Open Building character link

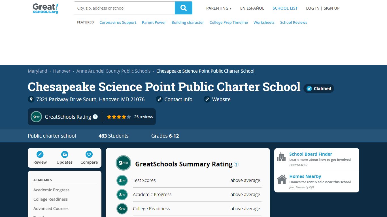pyautogui.click(x=188, y=22)
